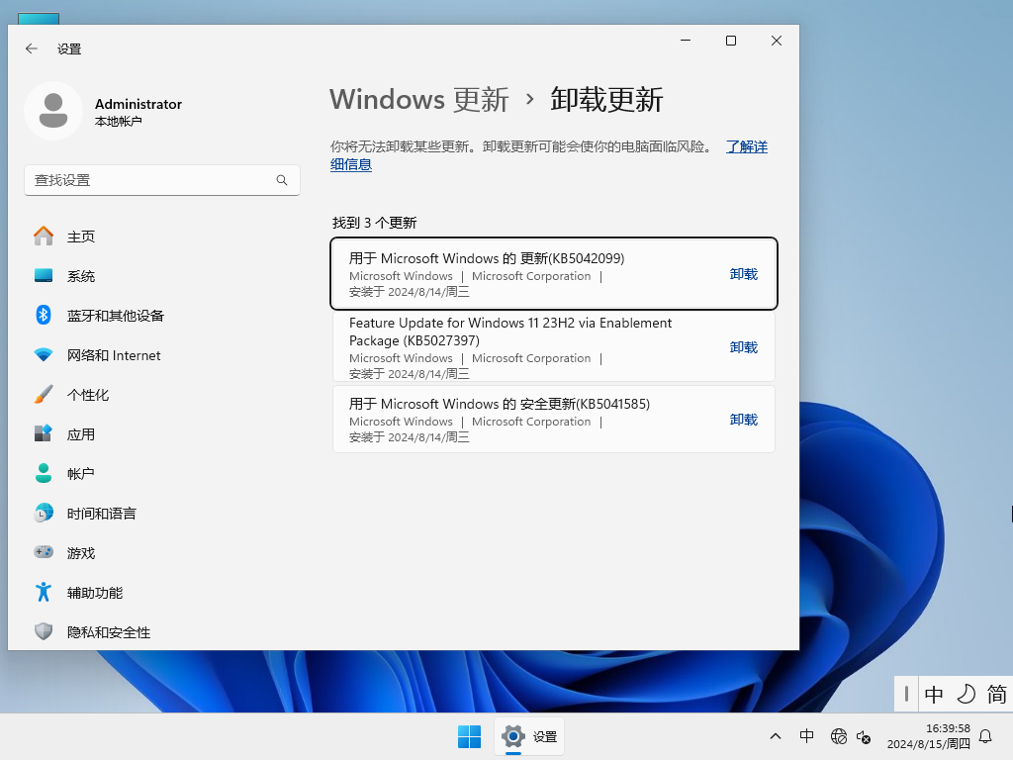Select 系统 in settings sidebar
Screen dimensions: 1013x760
pos(81,275)
